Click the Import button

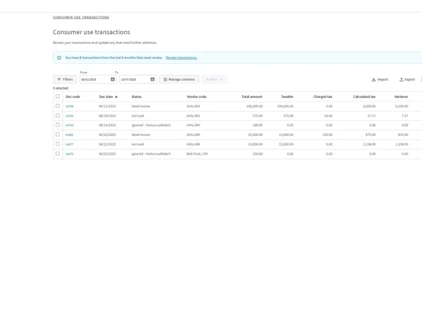(x=380, y=80)
